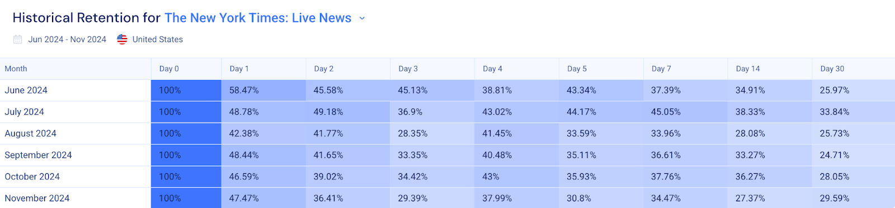
Task: Open the Jun 2024 - Nov 2024 date range
Action: pyautogui.click(x=67, y=39)
